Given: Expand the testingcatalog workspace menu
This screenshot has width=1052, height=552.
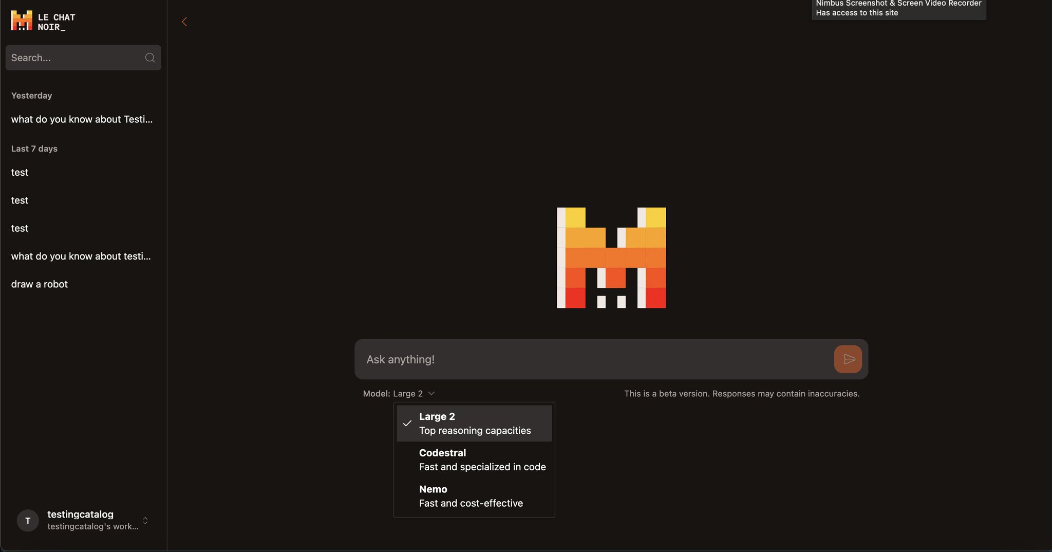Looking at the screenshot, I should click(83, 521).
